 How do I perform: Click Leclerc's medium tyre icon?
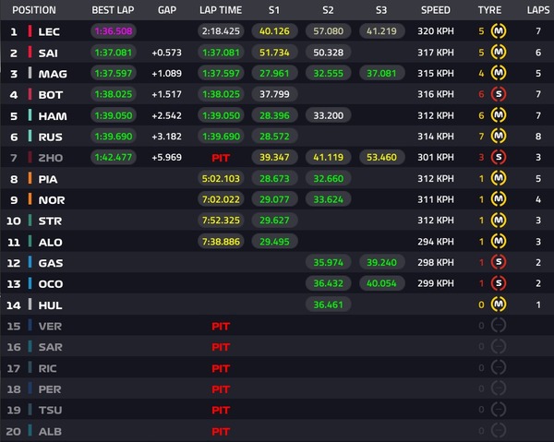tap(499, 31)
